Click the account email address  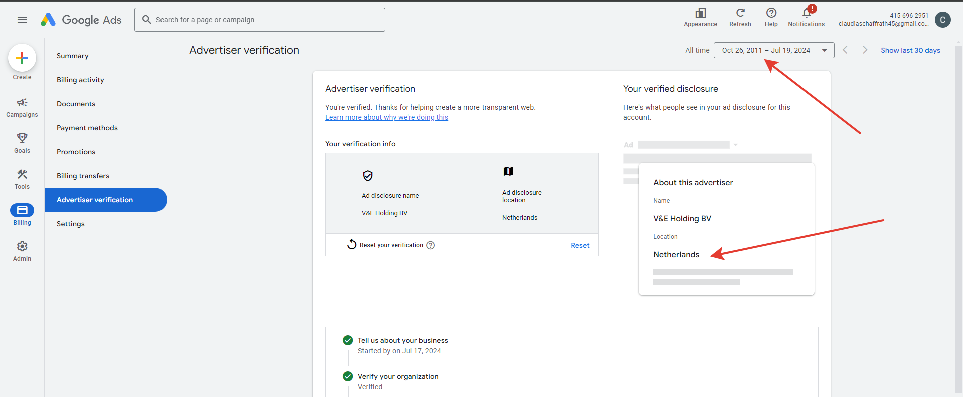click(883, 24)
